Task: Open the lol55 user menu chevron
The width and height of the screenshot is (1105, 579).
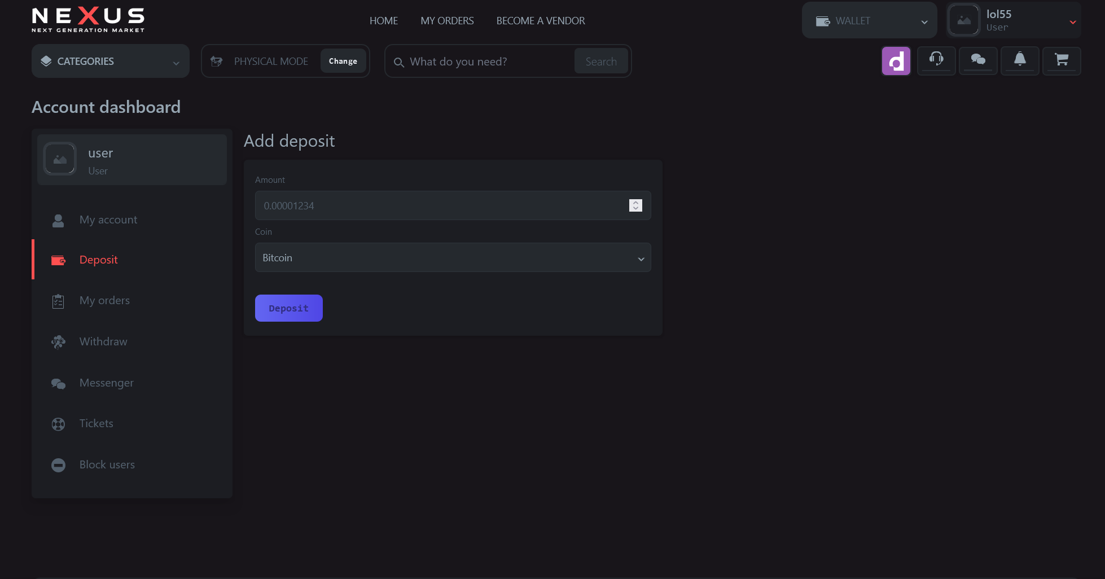Action: [x=1072, y=22]
